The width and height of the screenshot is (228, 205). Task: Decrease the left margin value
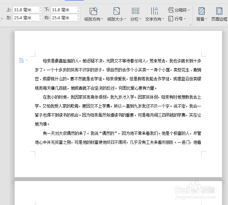click(x=40, y=19)
